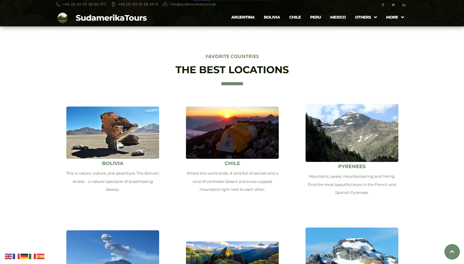Choose the German flag language icon

(x=24, y=256)
